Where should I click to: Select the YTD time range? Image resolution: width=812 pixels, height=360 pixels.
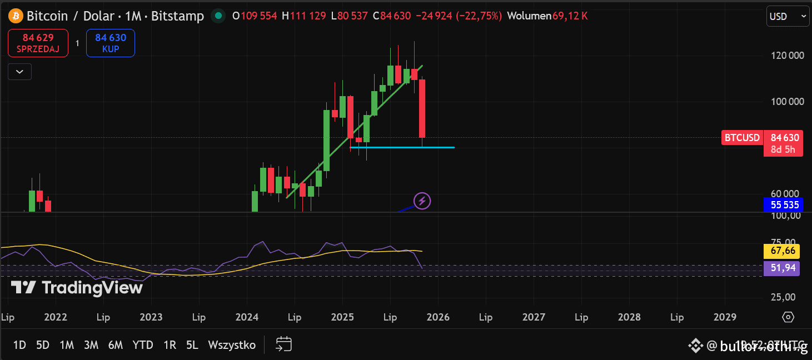(143, 345)
